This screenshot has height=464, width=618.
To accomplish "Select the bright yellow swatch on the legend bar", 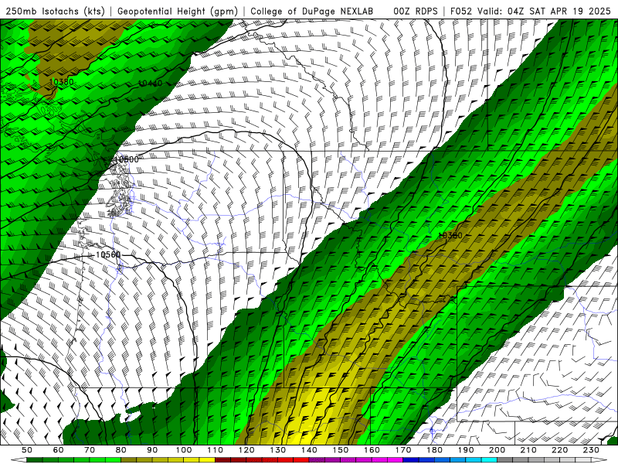I will click(207, 460).
